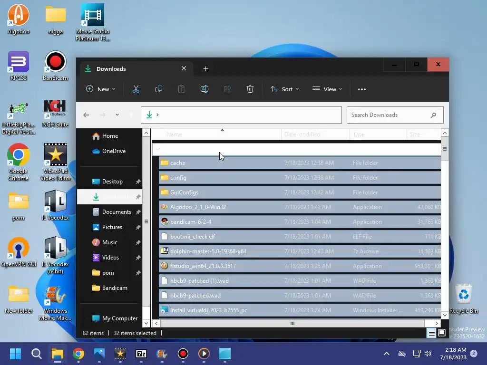This screenshot has width=487, height=365.
Task: Click the Paste clipboard icon
Action: [x=181, y=89]
